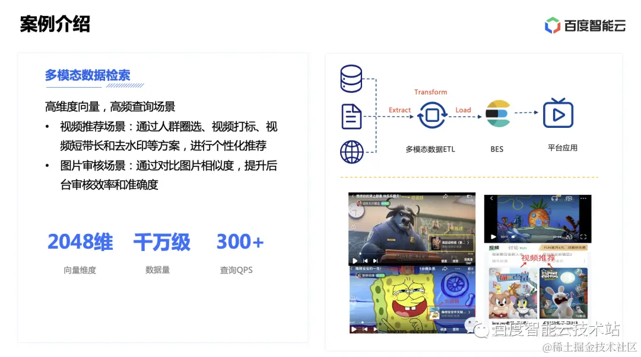
Task: Click the 300+ statistic
Action: tap(240, 242)
